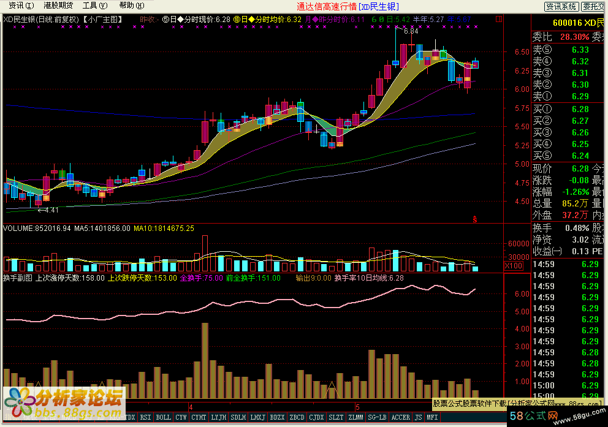Screen dimensions: 608x427
Task: Select the CJDX indicator tab
Action: tap(316, 417)
